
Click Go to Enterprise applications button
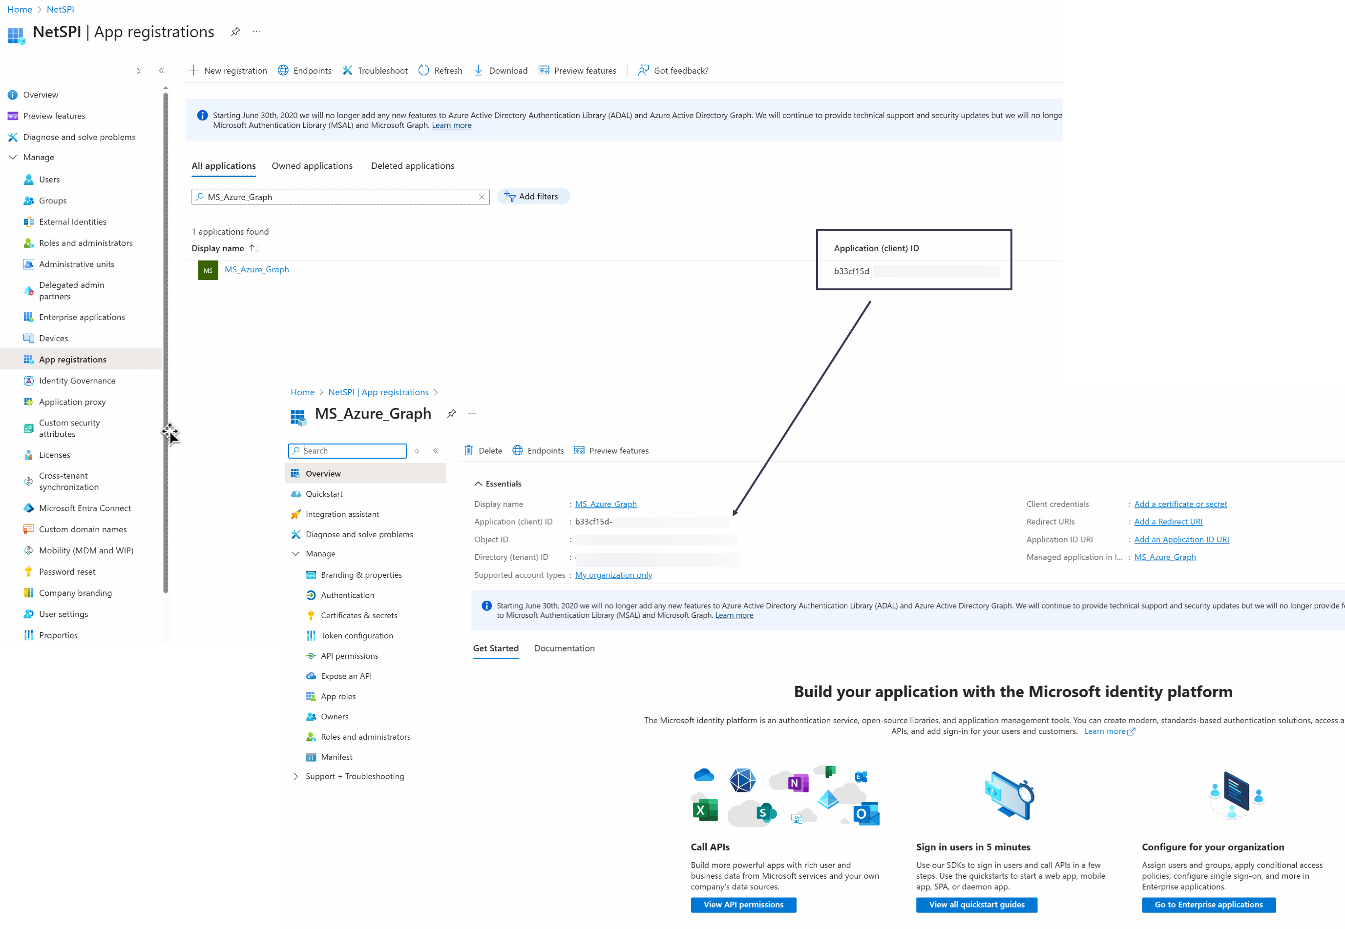click(1209, 905)
